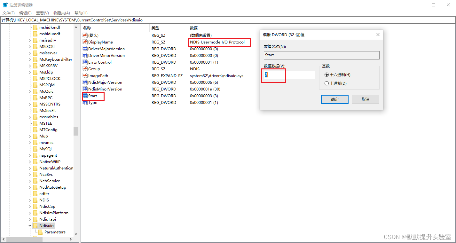Cancel the DWORD edit with 取消

(x=365, y=99)
